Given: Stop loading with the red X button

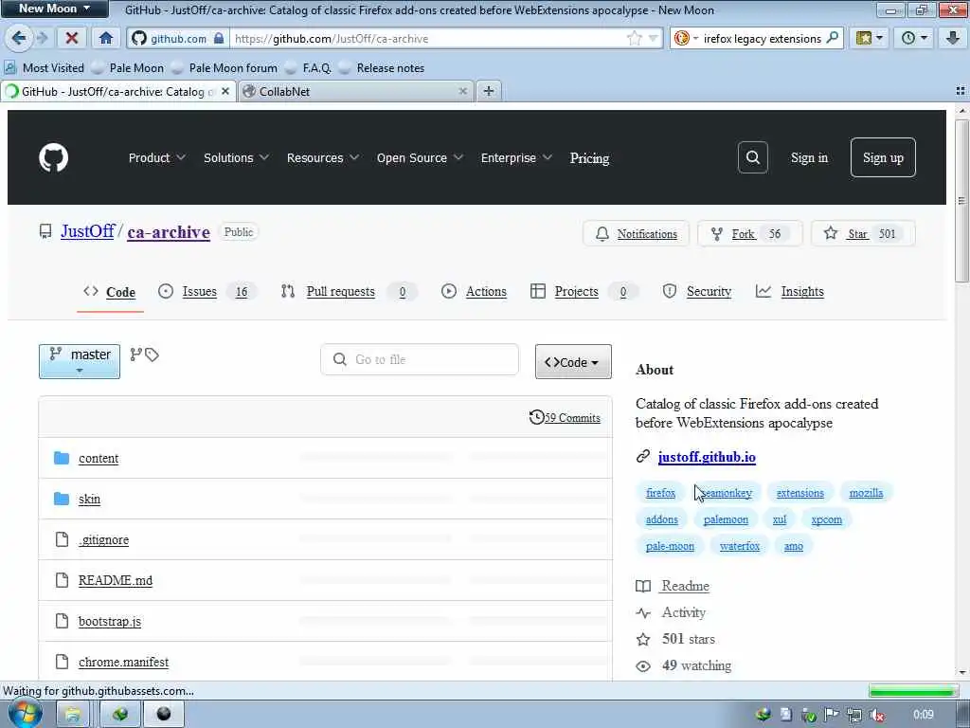Looking at the screenshot, I should pos(72,38).
